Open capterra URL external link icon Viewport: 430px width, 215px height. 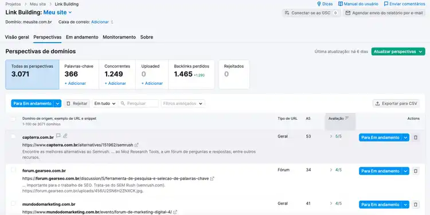pos(136,145)
